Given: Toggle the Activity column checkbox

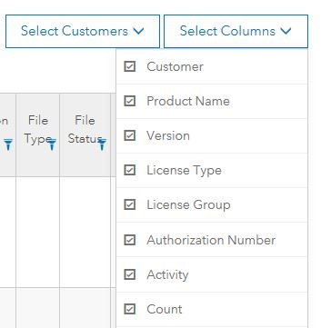Looking at the screenshot, I should pos(130,274).
